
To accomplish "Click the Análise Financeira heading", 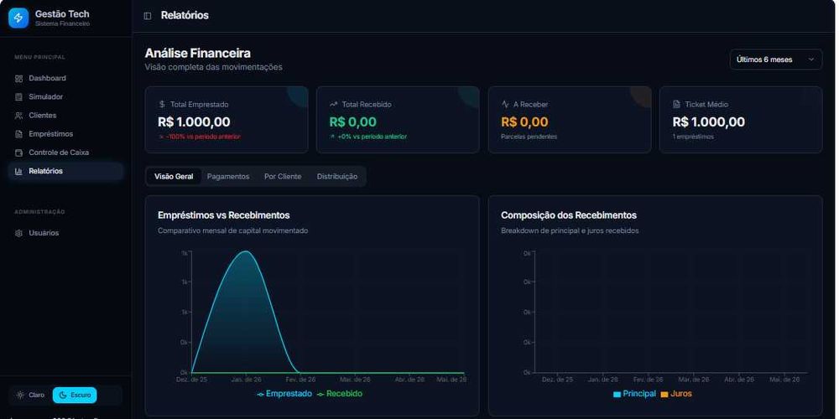I will [197, 53].
